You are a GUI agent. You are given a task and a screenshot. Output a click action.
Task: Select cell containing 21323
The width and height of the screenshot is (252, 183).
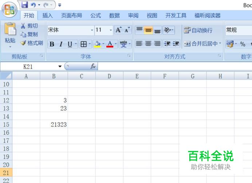tap(54, 125)
